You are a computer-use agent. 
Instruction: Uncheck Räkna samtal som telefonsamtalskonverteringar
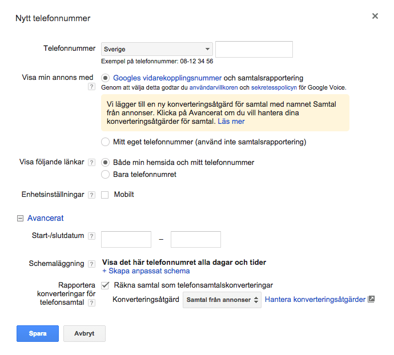pyautogui.click(x=105, y=285)
